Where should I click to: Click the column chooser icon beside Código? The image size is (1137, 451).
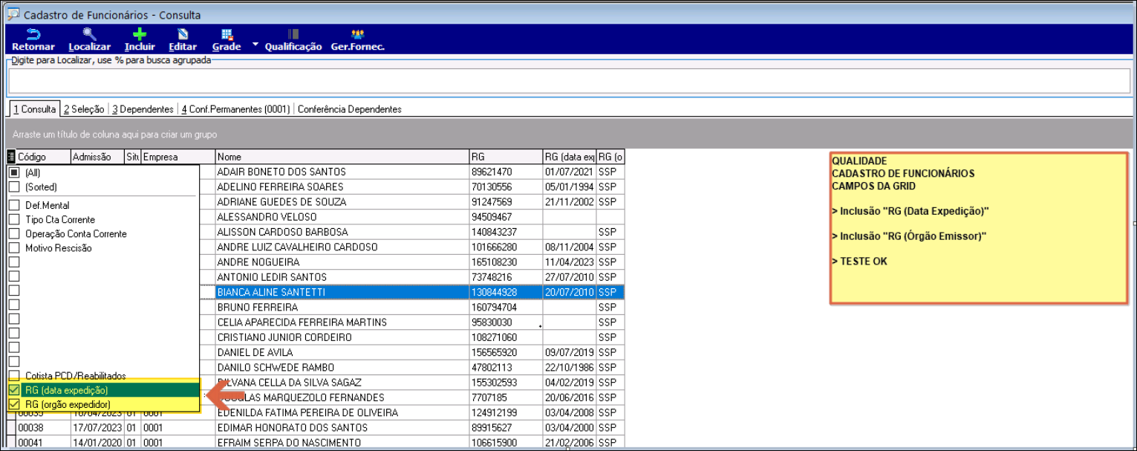pyautogui.click(x=11, y=158)
